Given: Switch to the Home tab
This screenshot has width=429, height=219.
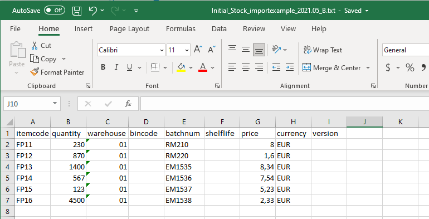Looking at the screenshot, I should (x=48, y=29).
